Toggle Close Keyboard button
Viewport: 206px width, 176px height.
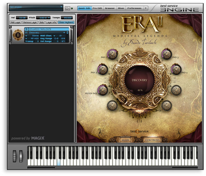click(66, 22)
